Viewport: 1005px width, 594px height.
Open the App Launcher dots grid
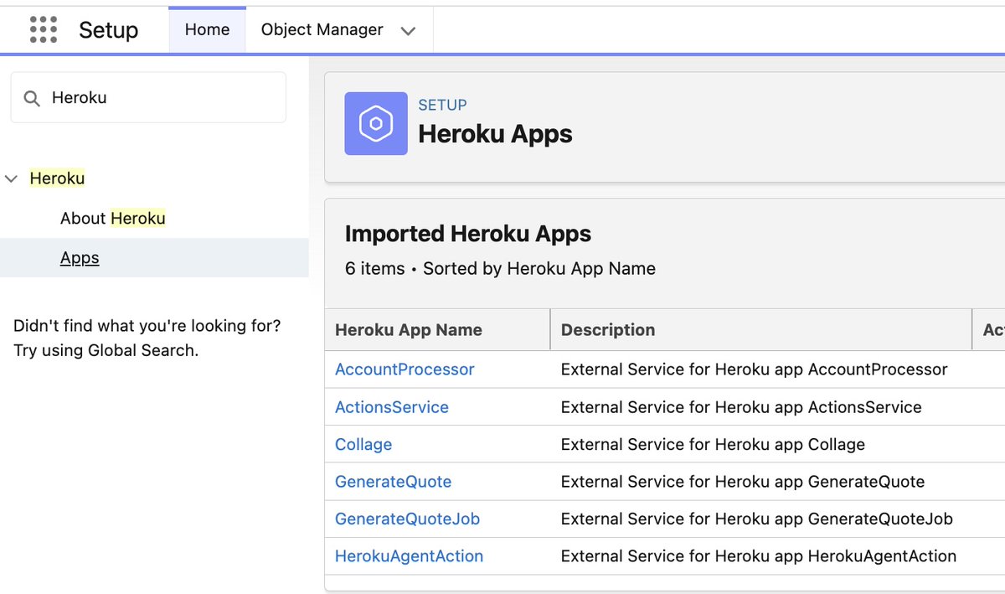click(x=44, y=29)
